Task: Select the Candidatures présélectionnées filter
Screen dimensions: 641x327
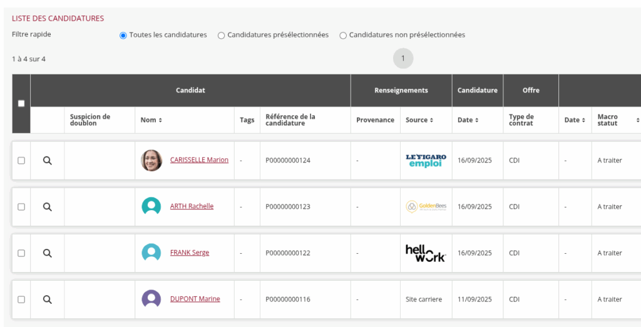Action: [x=222, y=36]
